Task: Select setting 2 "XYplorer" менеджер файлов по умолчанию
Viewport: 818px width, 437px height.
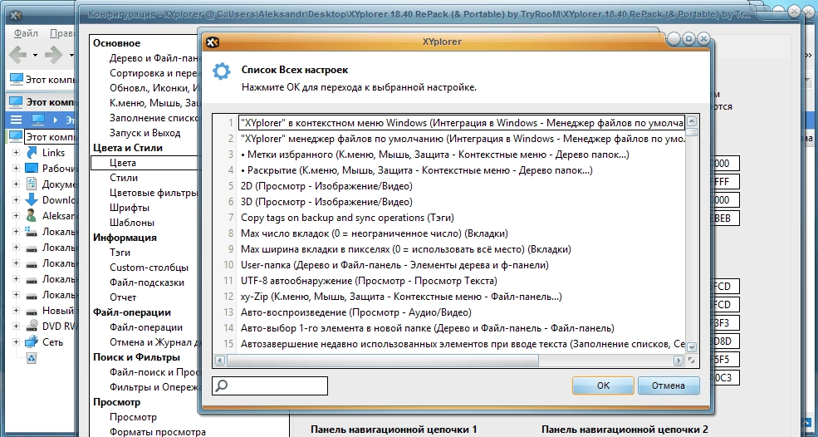Action: (x=462, y=139)
